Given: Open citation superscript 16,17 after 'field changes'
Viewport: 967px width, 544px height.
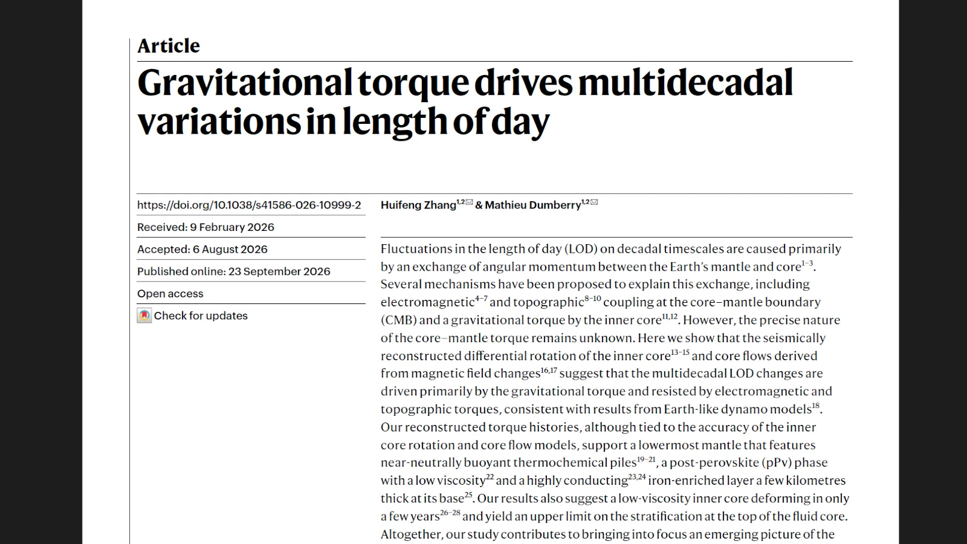Looking at the screenshot, I should [x=549, y=369].
